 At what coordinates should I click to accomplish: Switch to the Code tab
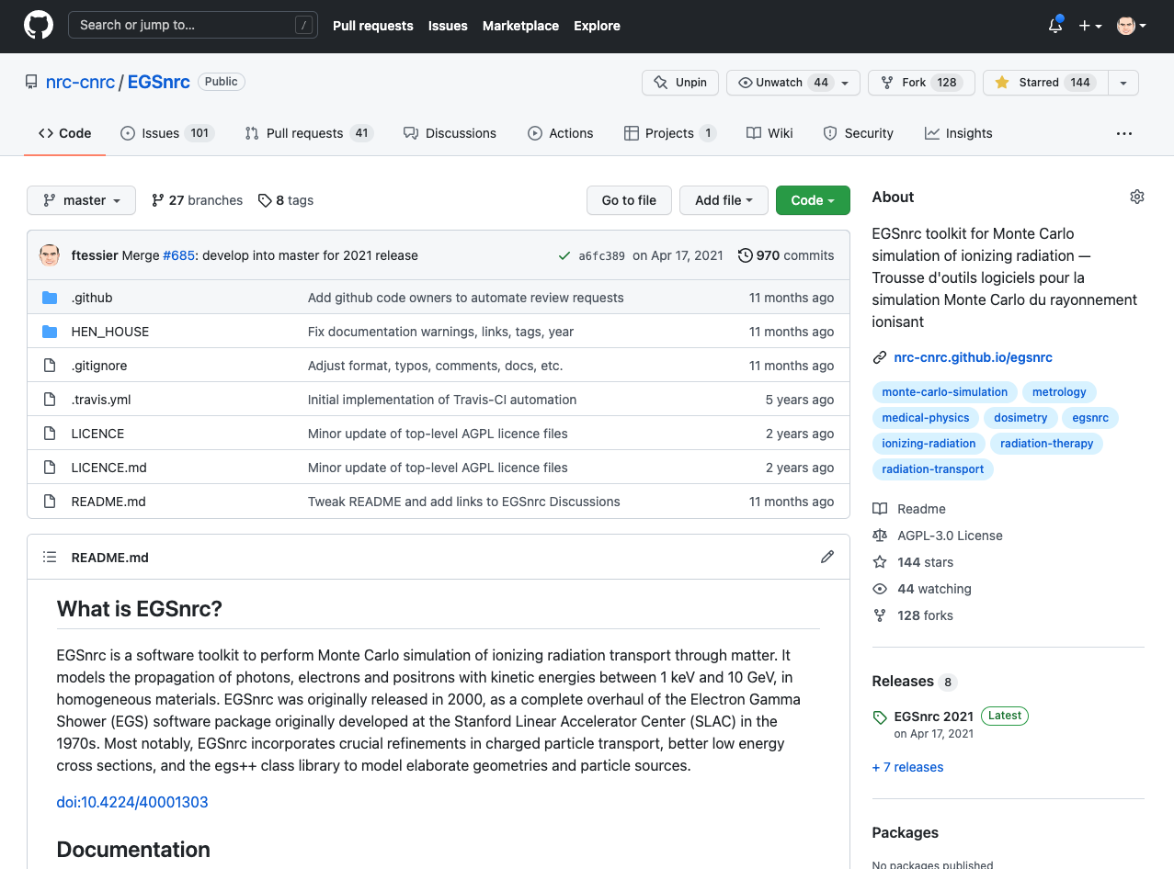[64, 133]
